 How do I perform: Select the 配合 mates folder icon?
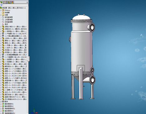[3, 101]
